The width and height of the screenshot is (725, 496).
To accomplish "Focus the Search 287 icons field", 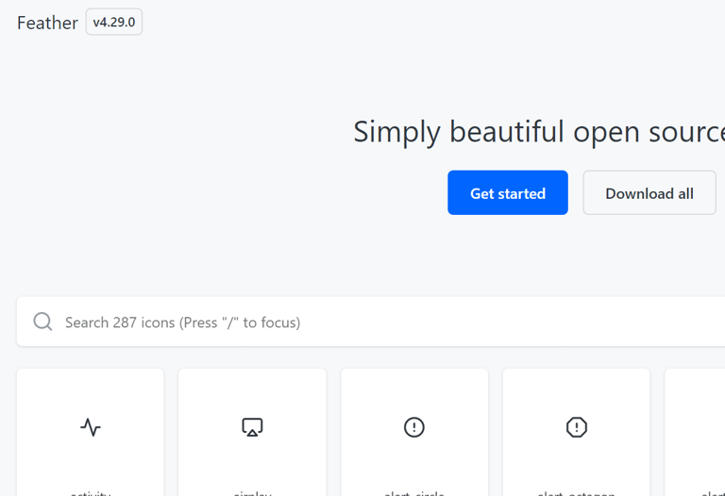I will (x=371, y=322).
